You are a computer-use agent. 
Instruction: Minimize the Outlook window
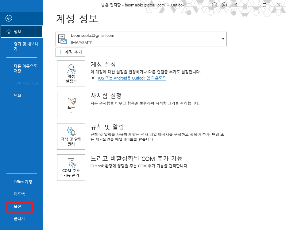250,5
